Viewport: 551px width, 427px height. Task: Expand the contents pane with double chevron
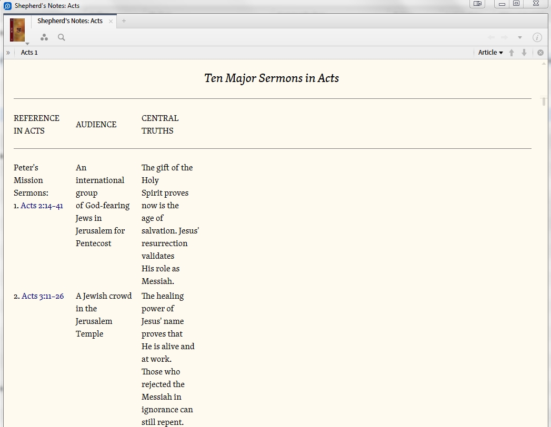pyautogui.click(x=8, y=53)
